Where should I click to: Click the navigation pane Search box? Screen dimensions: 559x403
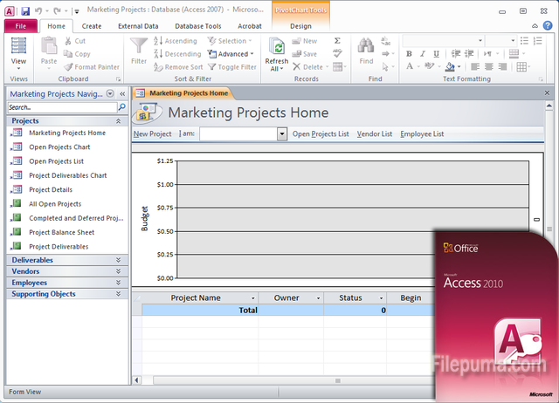(x=61, y=107)
